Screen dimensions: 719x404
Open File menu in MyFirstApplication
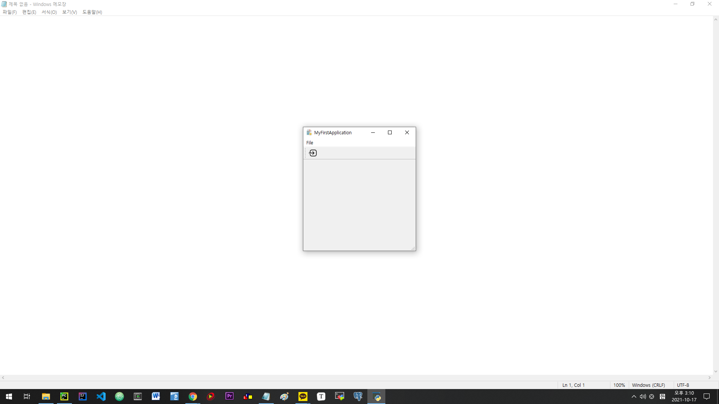click(310, 143)
